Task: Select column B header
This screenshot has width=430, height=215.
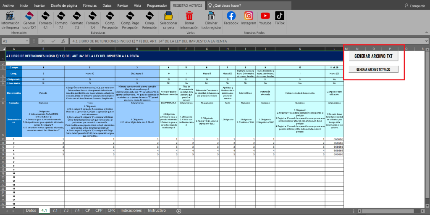Action: coord(43,49)
